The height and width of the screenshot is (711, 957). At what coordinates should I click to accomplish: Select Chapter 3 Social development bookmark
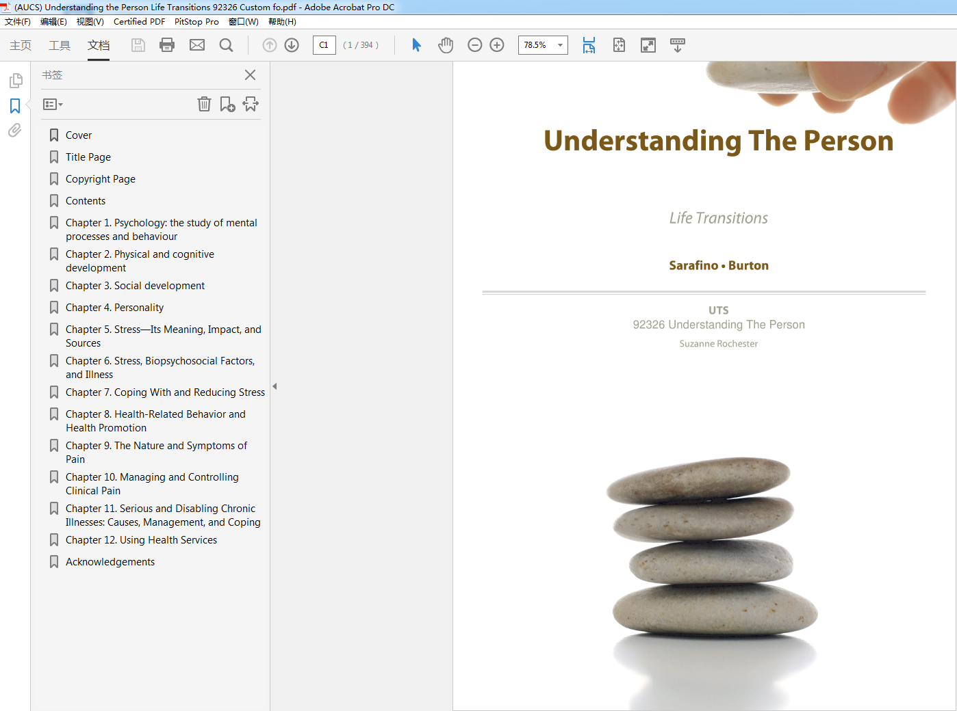point(135,286)
